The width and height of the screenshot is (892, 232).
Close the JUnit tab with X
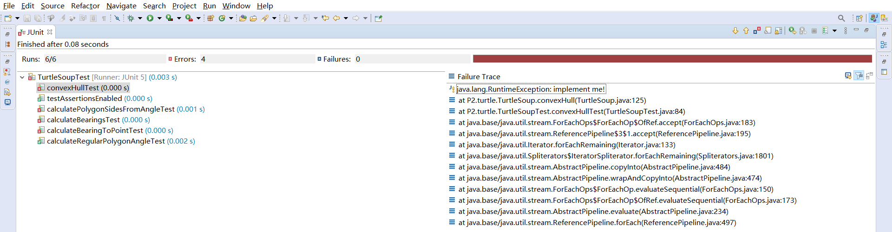pos(50,32)
